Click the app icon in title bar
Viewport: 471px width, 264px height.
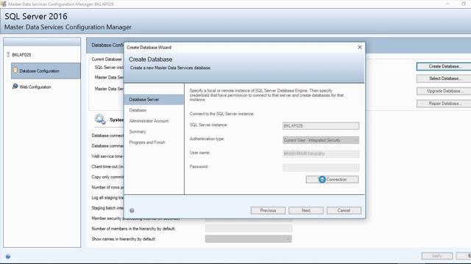point(4,4)
